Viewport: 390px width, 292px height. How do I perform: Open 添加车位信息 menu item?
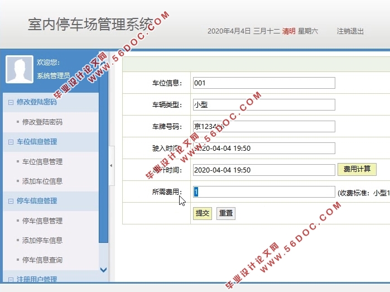click(42, 181)
